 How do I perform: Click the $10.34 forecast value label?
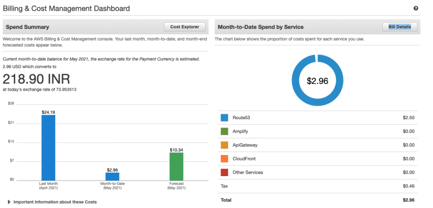[177, 150]
